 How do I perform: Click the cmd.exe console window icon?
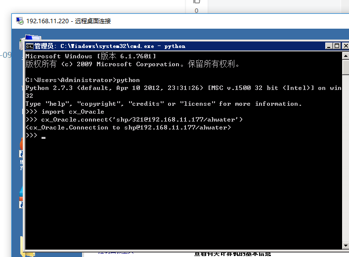coord(30,46)
